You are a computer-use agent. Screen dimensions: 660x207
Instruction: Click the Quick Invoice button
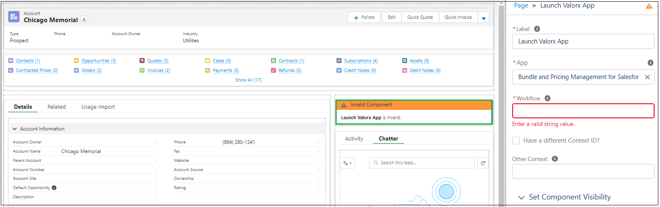click(x=458, y=18)
